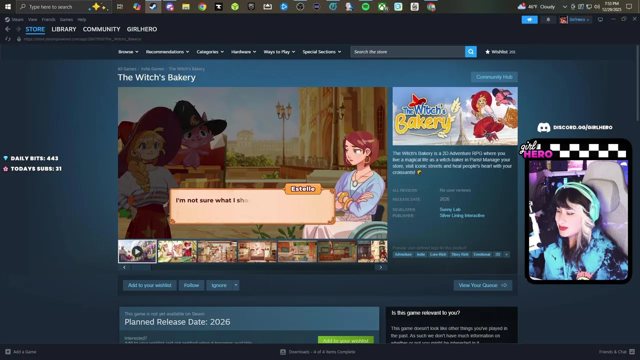
Task: Add a tag with plus button
Action: 506,254
